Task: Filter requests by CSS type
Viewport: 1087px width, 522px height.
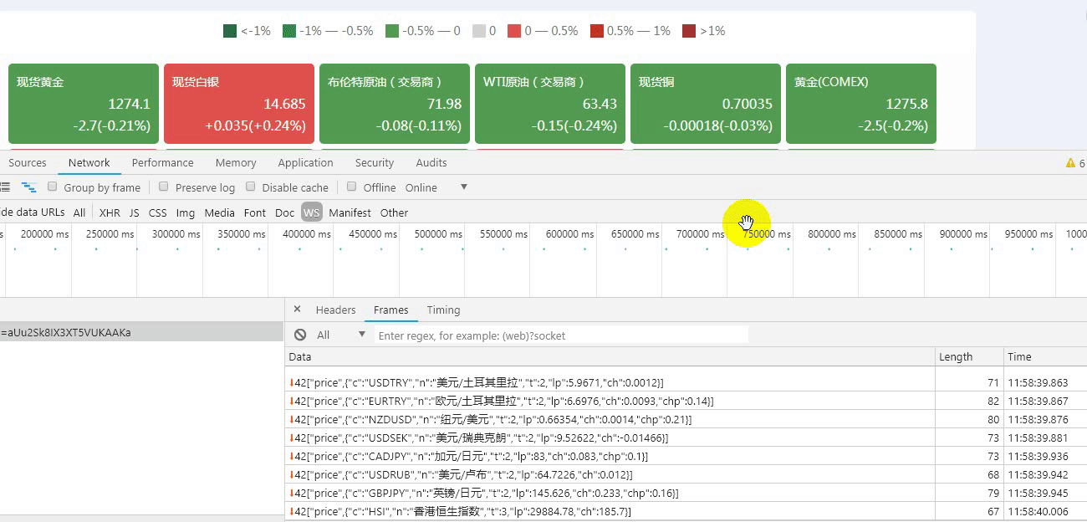Action: pos(158,212)
